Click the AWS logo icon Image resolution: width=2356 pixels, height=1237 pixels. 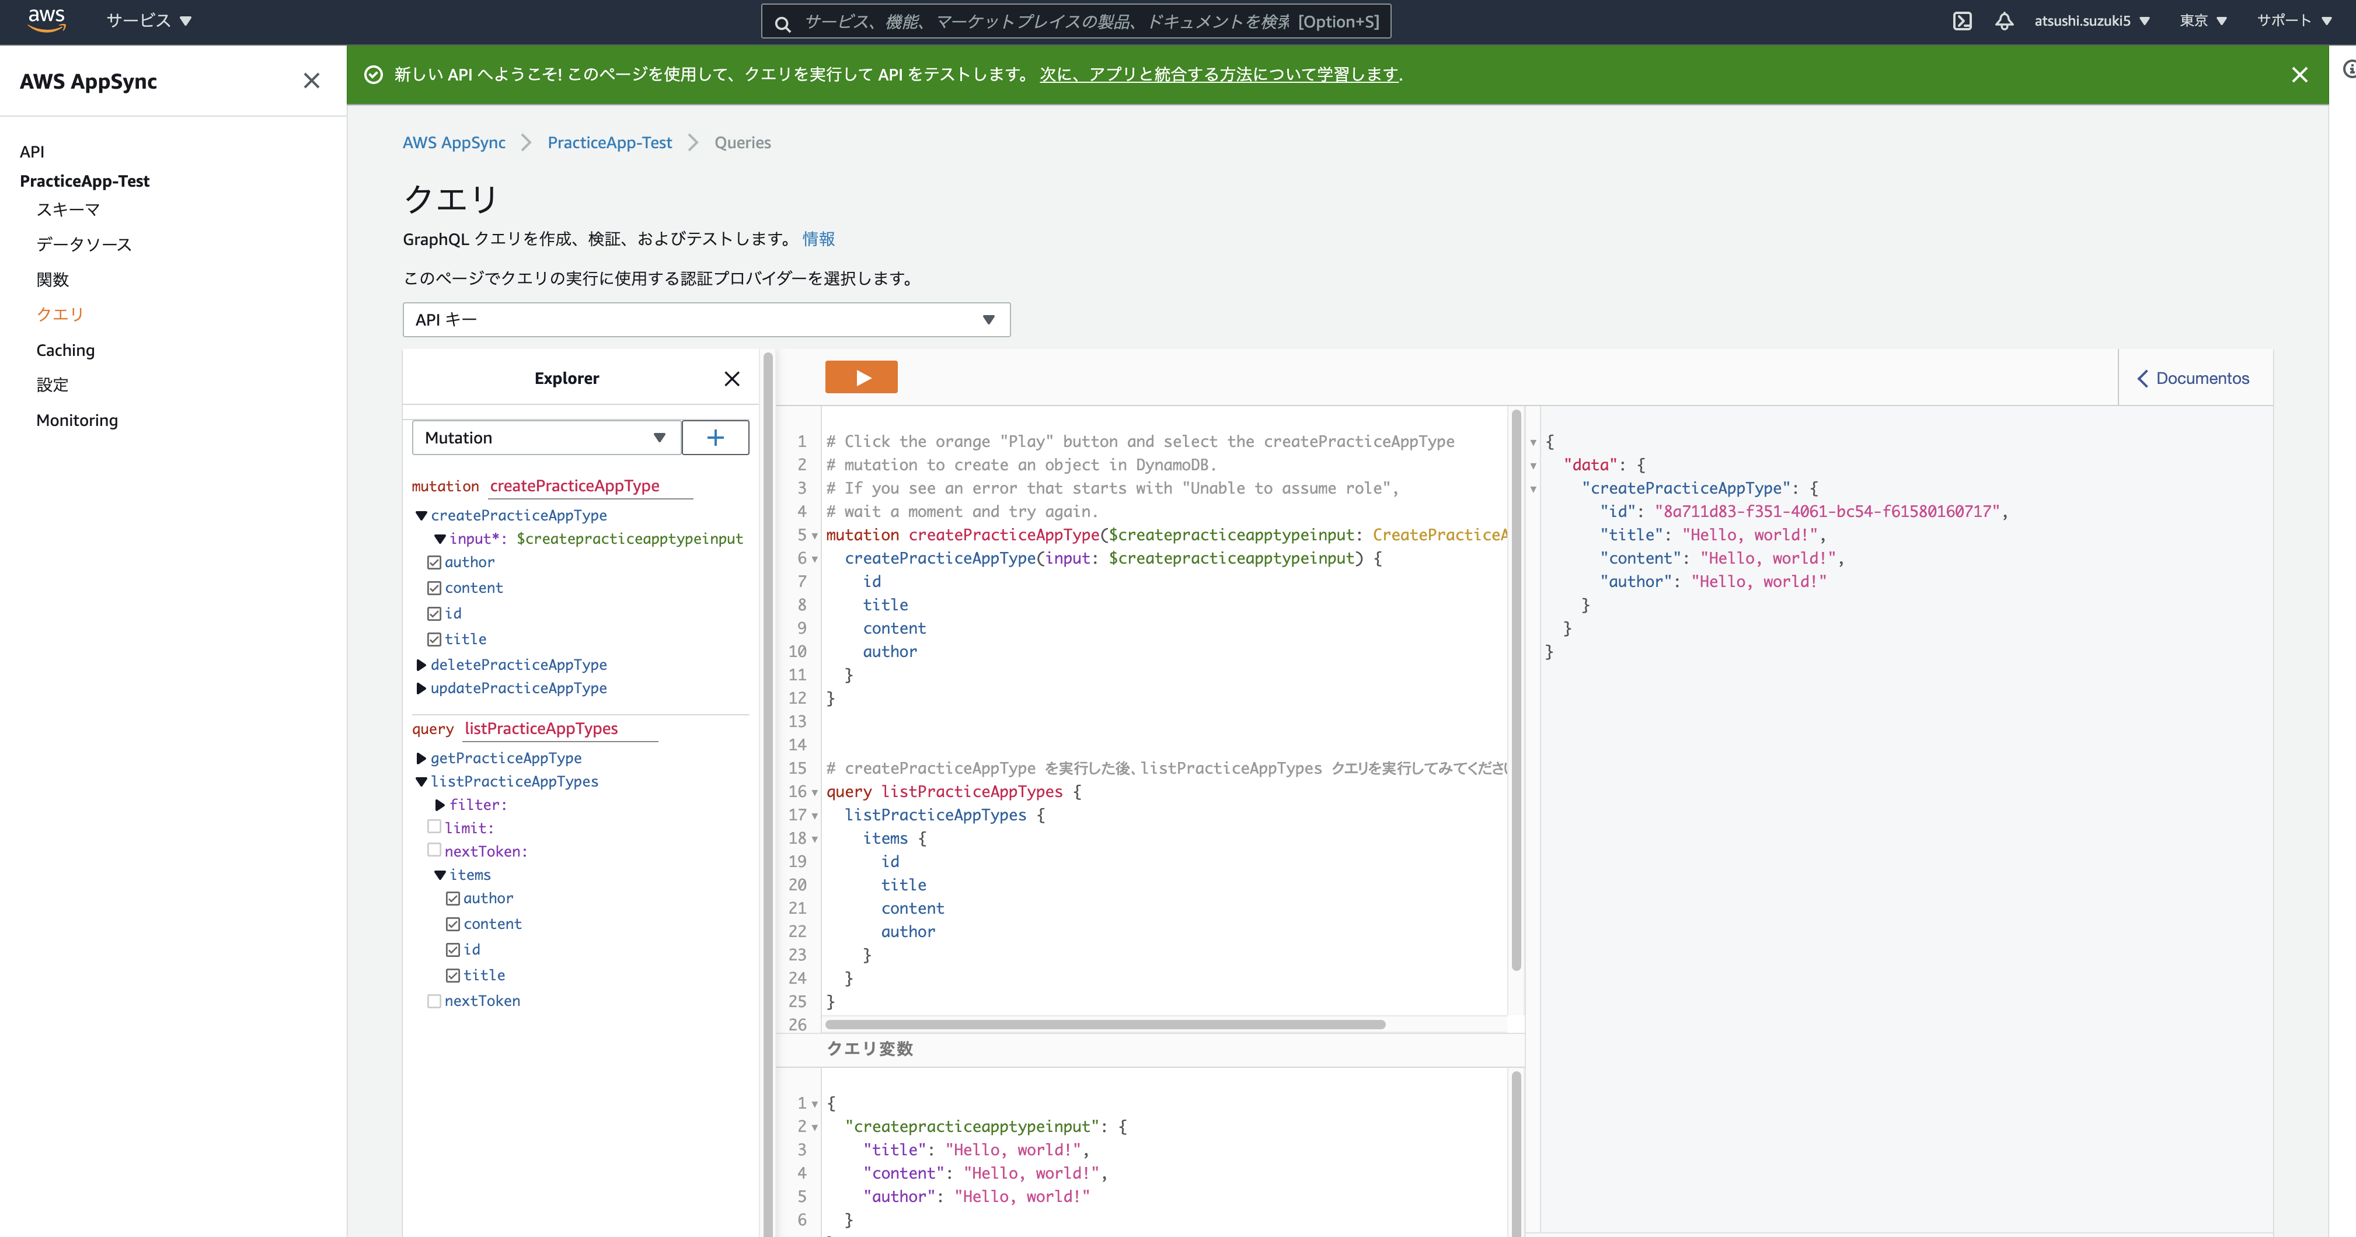tap(46, 20)
